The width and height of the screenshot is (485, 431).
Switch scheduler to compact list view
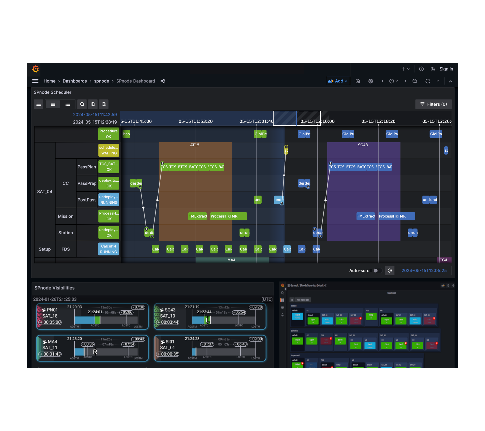click(x=68, y=104)
